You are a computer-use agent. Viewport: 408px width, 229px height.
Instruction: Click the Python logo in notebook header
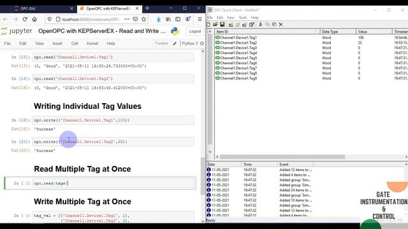(175, 31)
